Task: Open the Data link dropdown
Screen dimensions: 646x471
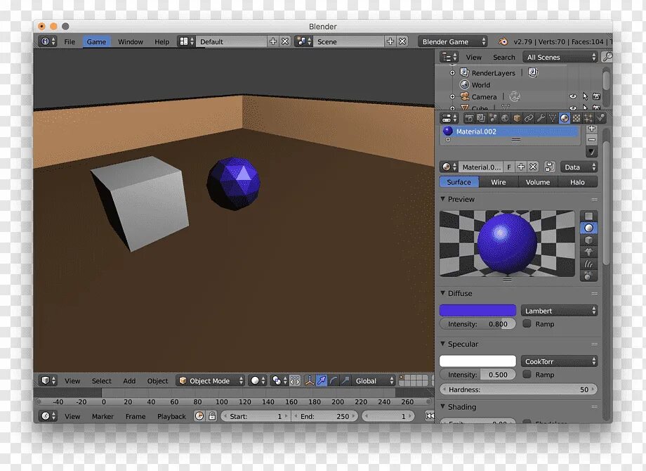Action: (579, 167)
